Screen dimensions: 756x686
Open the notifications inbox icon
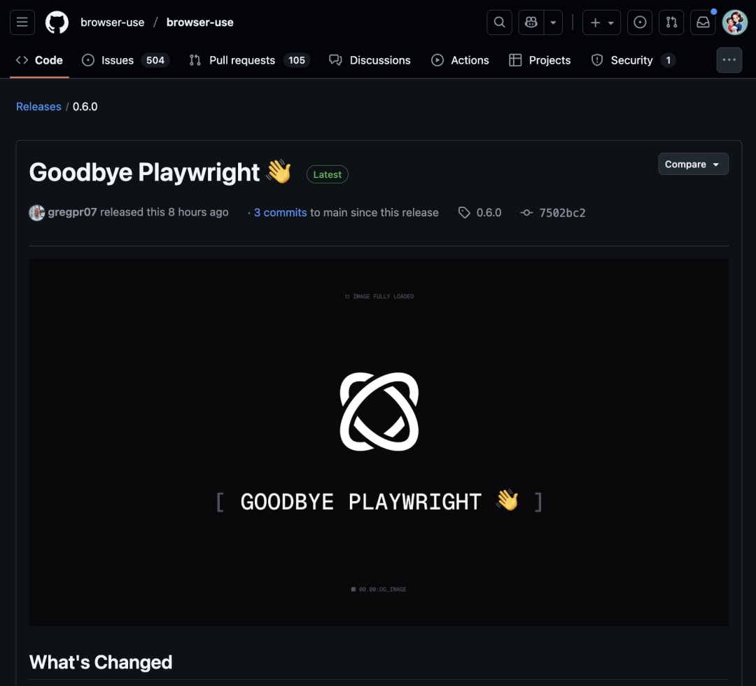[x=703, y=22]
